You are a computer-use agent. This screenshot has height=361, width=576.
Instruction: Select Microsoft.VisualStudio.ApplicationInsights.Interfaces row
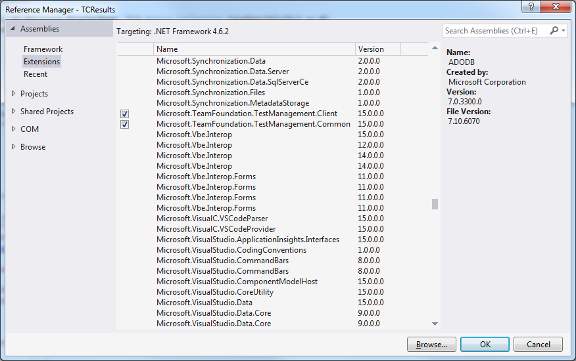point(273,240)
